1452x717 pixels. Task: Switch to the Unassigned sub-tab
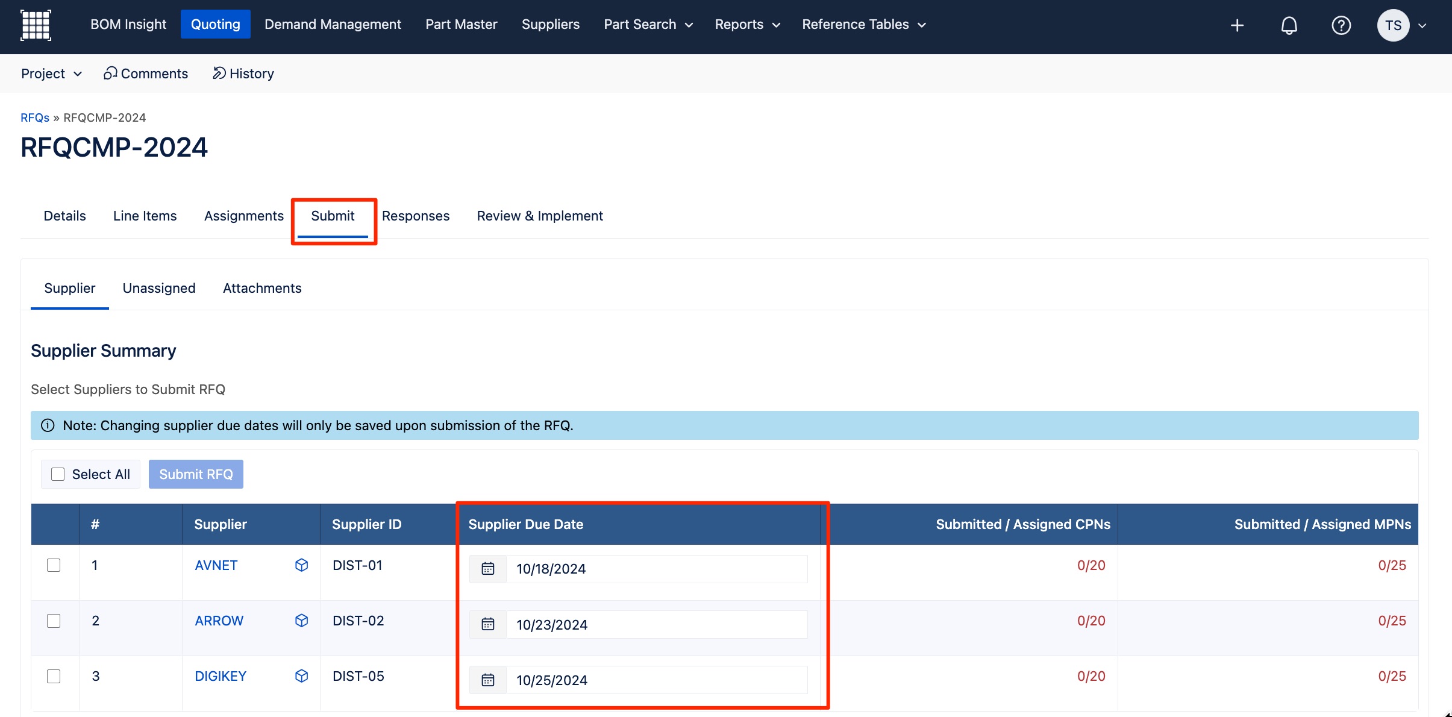pos(159,288)
